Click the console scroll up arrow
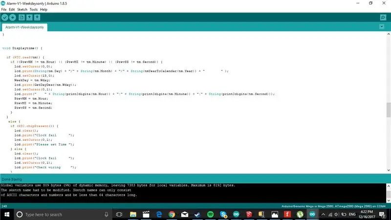Viewport: 391px width, 220px height. (389, 186)
